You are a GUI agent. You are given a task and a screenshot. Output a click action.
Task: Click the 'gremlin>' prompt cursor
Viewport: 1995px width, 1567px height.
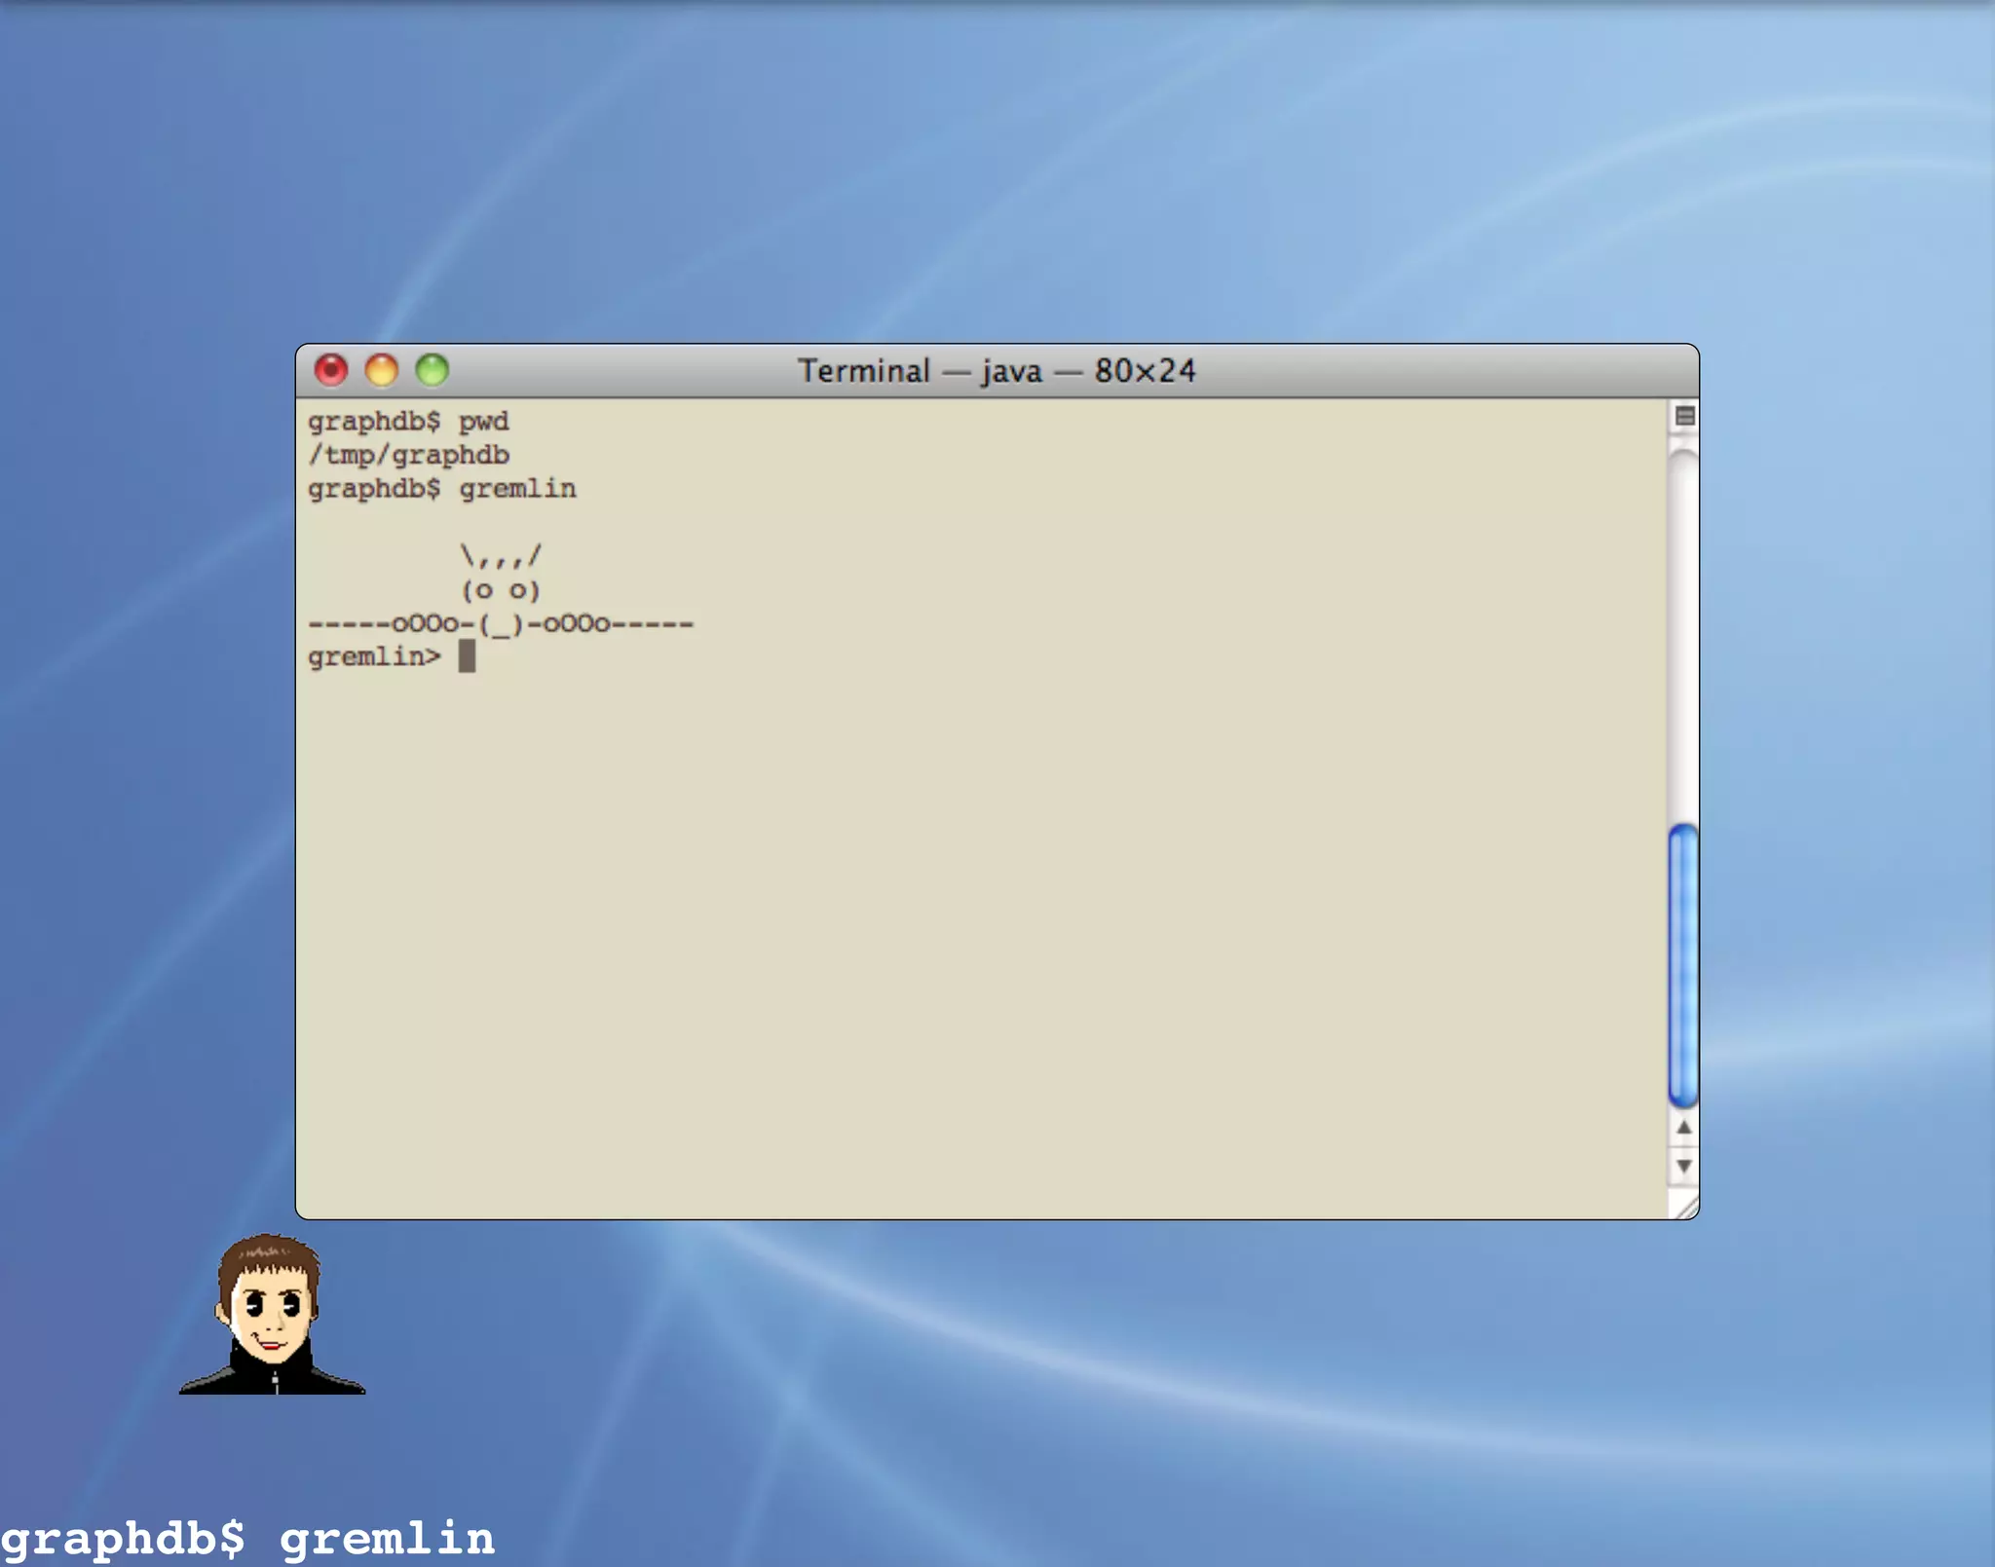pos(468,656)
